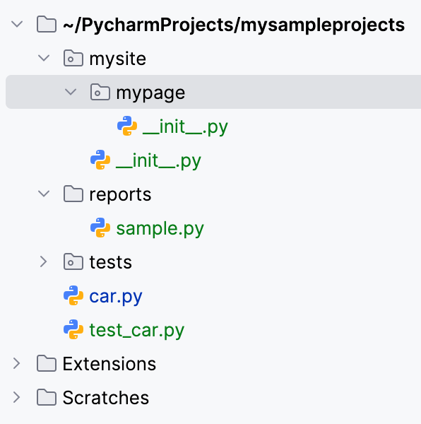Select the car.py file name
421x424 pixels.
pyautogui.click(x=116, y=297)
